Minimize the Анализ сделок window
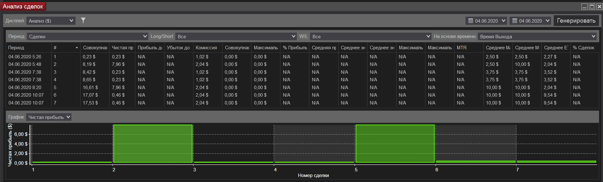The width and height of the screenshot is (603, 182). tap(584, 7)
